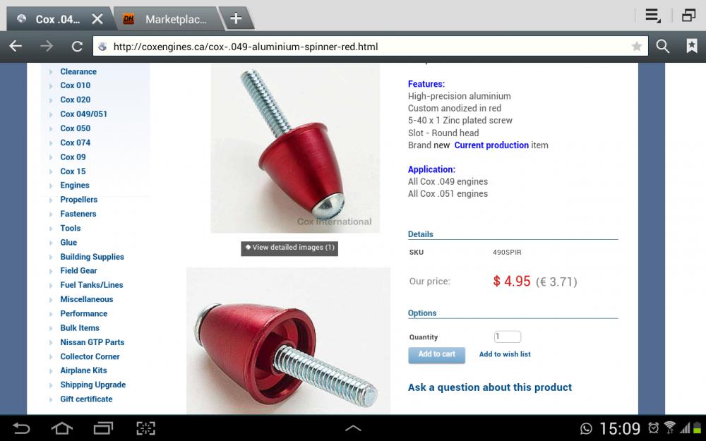The height and width of the screenshot is (441, 706).
Task: Reload the page with refresh icon
Action: (77, 47)
